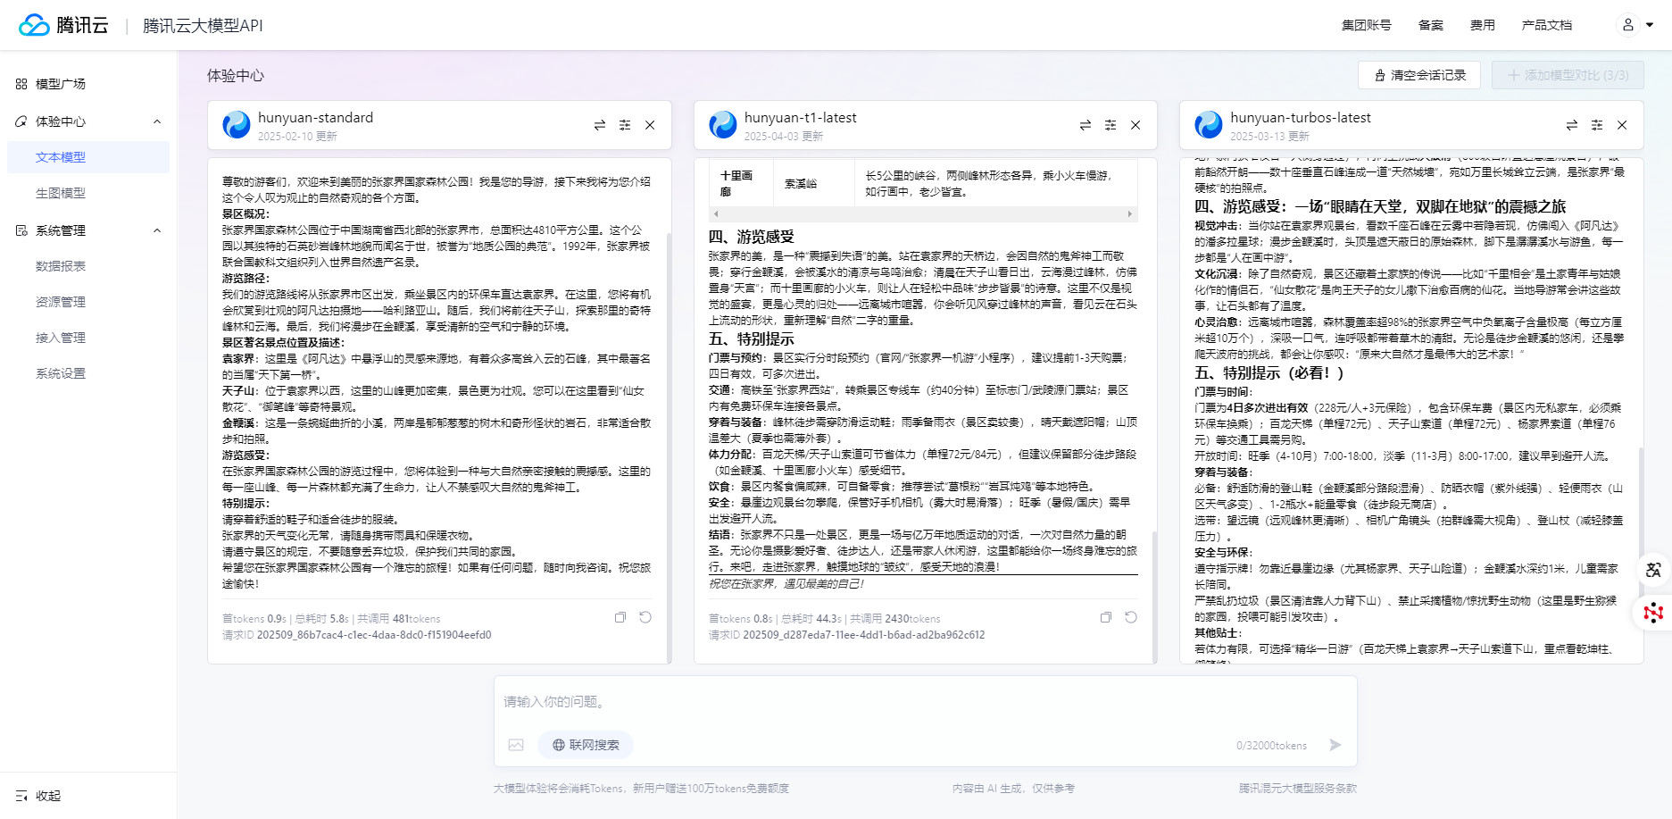Click the table's left scroll arrow in hunyuan-t1-latest
This screenshot has width=1672, height=819.
pyautogui.click(x=716, y=214)
